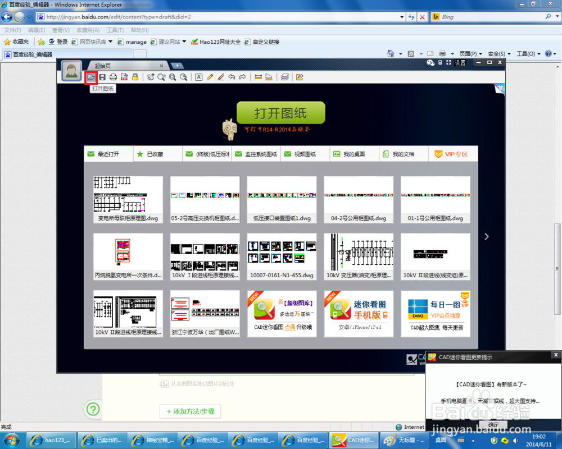
Task: Click the zoom in/out magnifier icon
Action: [x=162, y=77]
